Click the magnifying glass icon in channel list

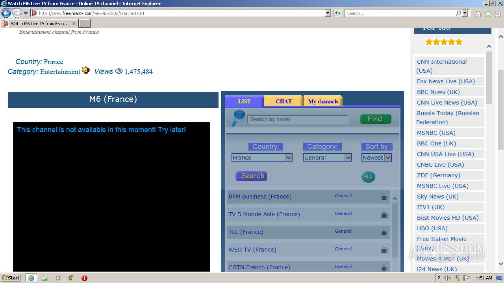[x=237, y=119]
